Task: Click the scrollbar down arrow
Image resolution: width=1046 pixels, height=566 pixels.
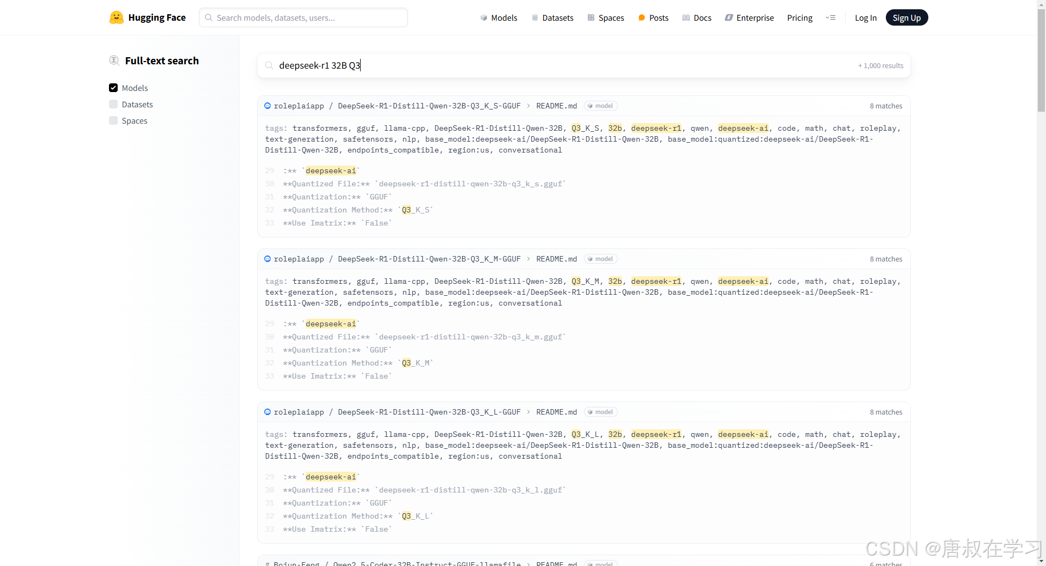Action: pyautogui.click(x=1041, y=561)
